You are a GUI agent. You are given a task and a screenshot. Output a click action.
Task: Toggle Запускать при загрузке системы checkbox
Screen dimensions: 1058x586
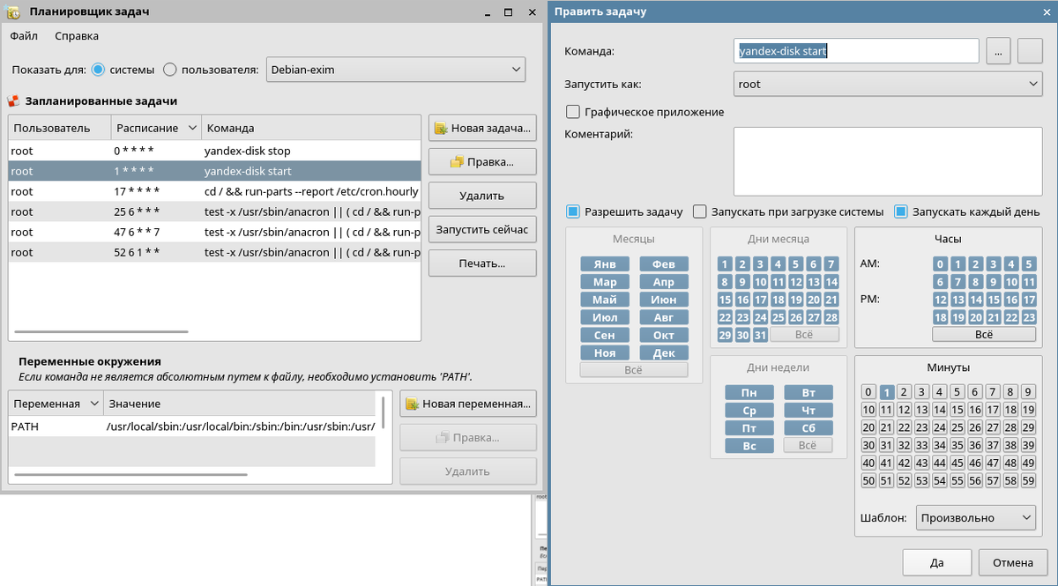pyautogui.click(x=700, y=211)
